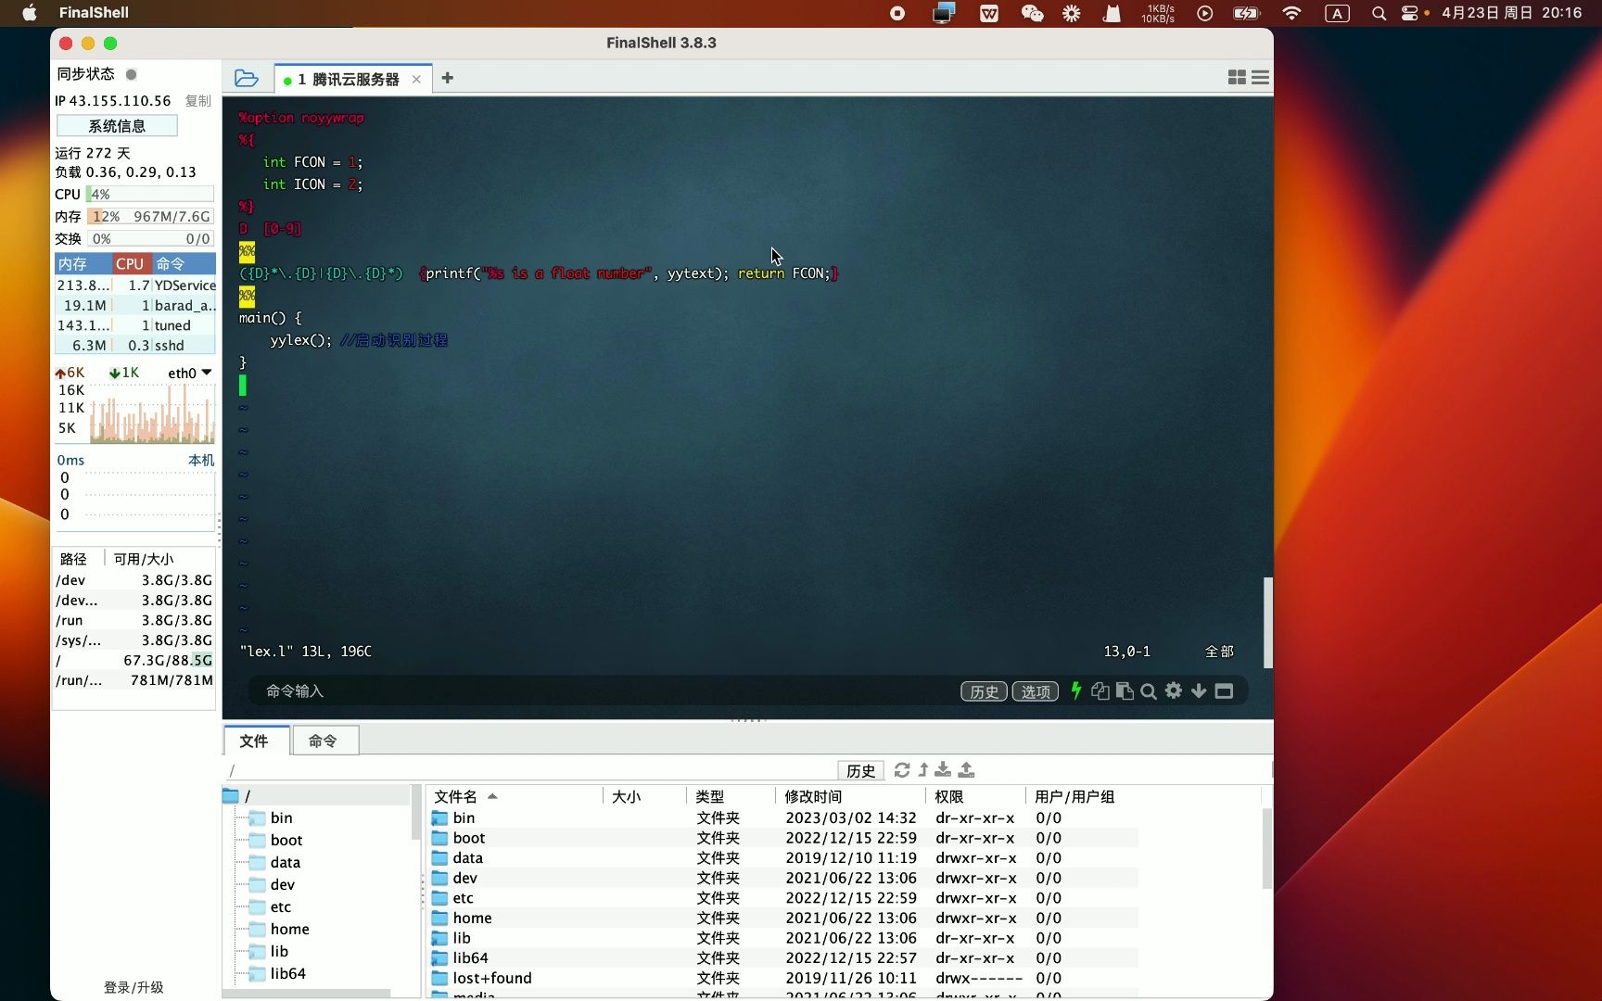Screen dimensions: 1602x1001
Task: Select the YDService process row
Action: (135, 285)
